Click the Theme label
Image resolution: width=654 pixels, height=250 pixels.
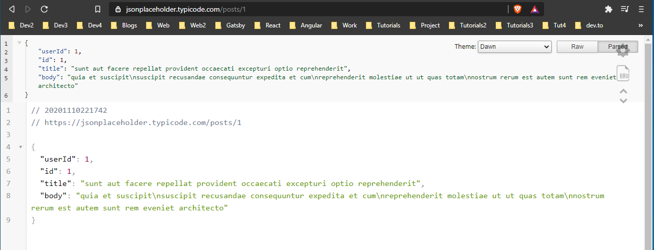[465, 47]
